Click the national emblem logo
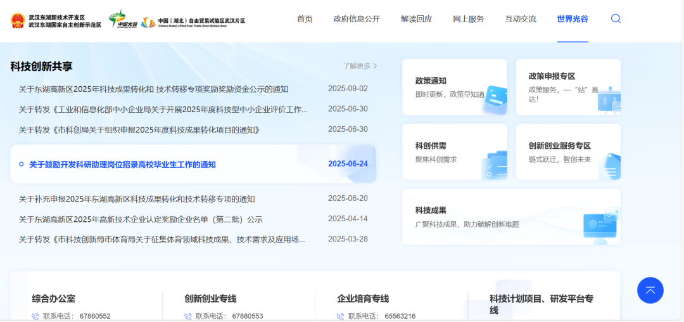Screen dimensions: 684x322 tap(18, 21)
